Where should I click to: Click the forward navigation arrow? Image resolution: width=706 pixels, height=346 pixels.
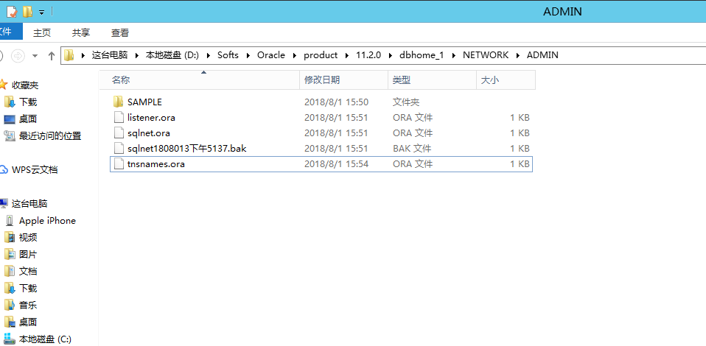[x=18, y=55]
